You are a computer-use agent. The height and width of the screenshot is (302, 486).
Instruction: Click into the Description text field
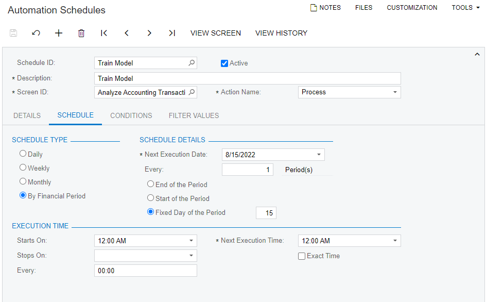tap(247, 78)
